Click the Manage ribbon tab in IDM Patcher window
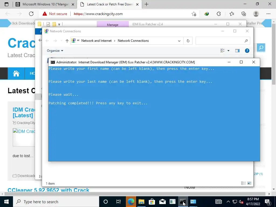276x207 pixels. tap(113, 25)
